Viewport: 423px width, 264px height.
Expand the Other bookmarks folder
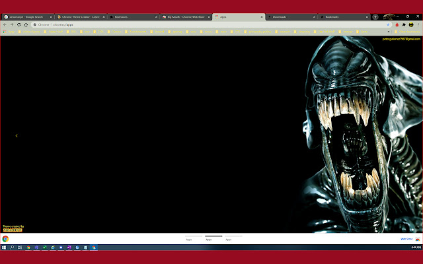(x=407, y=32)
